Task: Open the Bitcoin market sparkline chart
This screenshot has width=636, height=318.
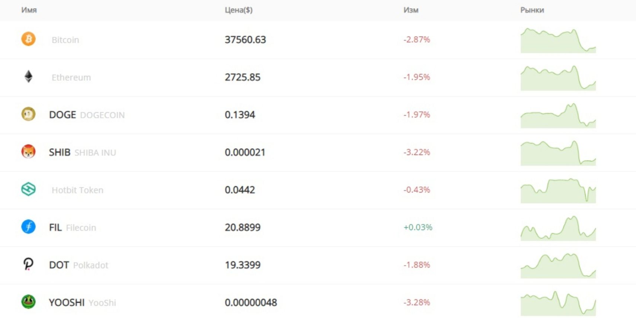Action: tap(558, 40)
